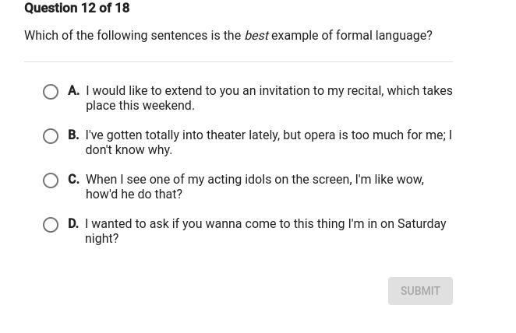The height and width of the screenshot is (333, 516).
Task: Click the bold letter 'B.' label
Action: tap(74, 135)
